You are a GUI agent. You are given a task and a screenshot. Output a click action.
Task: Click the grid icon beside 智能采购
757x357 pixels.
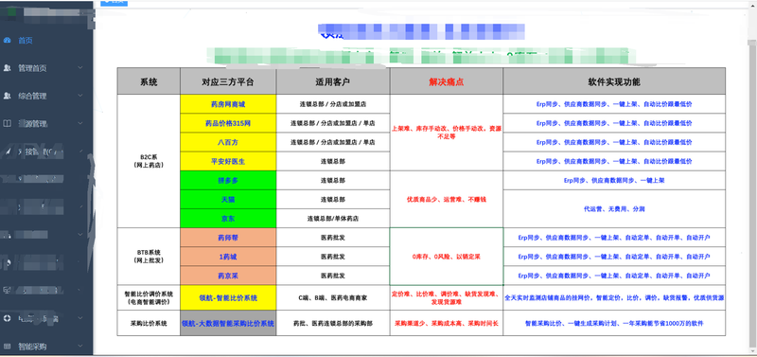click(7, 347)
